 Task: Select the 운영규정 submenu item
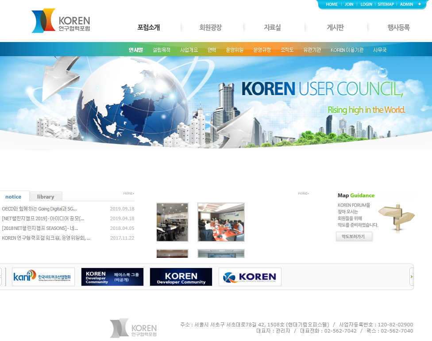[262, 50]
